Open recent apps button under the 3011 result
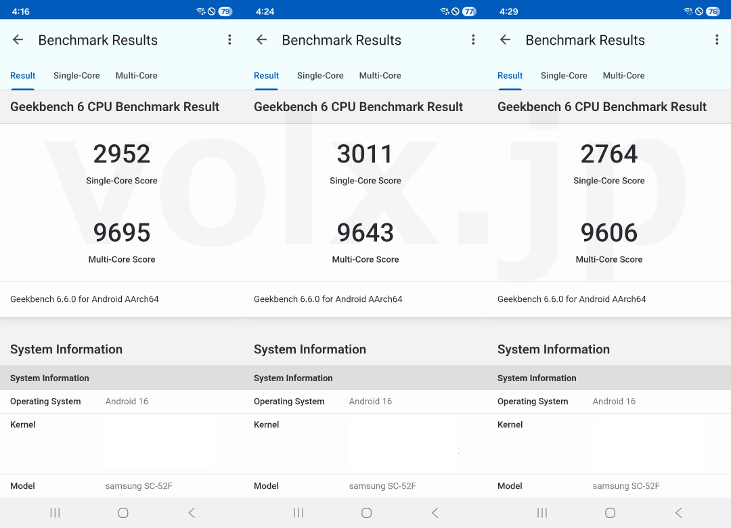 298,513
